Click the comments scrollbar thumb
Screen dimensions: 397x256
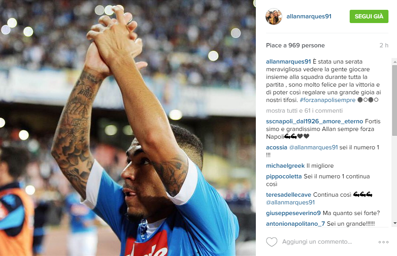pos(395,100)
